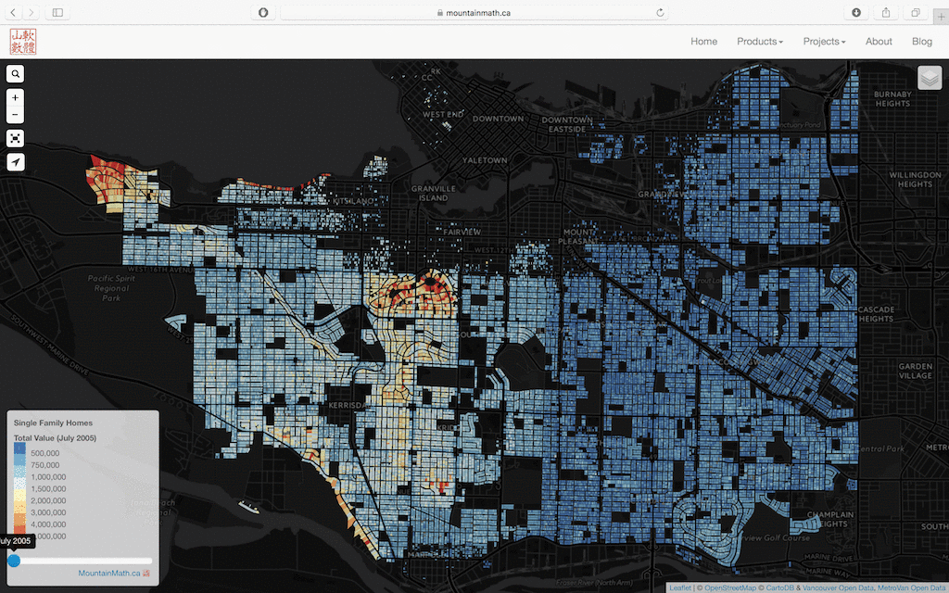Click the Safari forward arrow

tap(32, 12)
